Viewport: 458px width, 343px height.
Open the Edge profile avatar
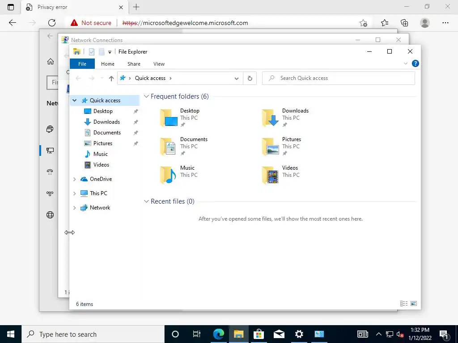pos(425,23)
